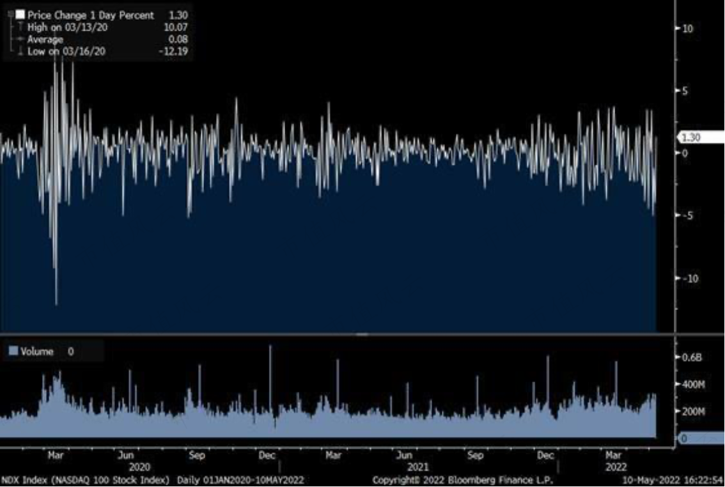Select the Average legend row text
The height and width of the screenshot is (487, 725).
45,39
